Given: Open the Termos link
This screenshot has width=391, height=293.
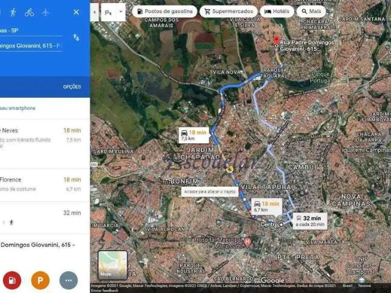Looking at the screenshot, I should pos(364,286).
